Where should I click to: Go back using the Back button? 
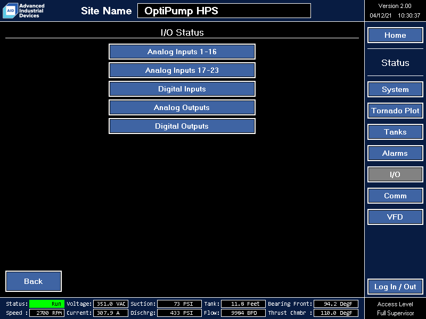point(34,281)
